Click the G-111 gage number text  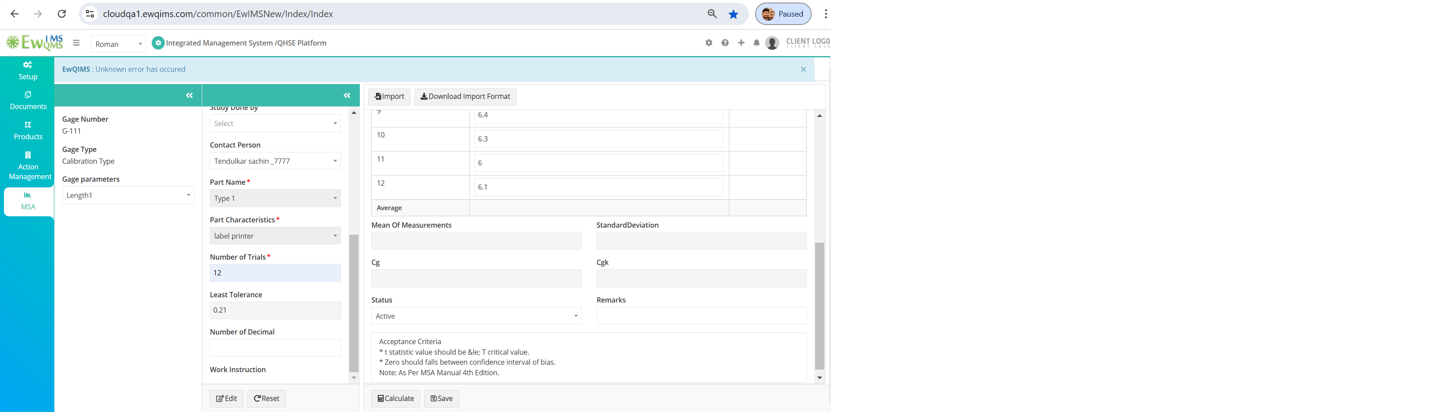pos(72,131)
